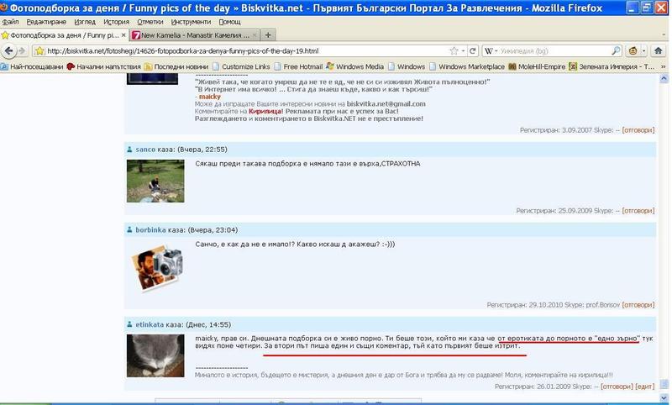Open the Windows Marketplace bookmark
The width and height of the screenshot is (672, 405).
(x=467, y=66)
